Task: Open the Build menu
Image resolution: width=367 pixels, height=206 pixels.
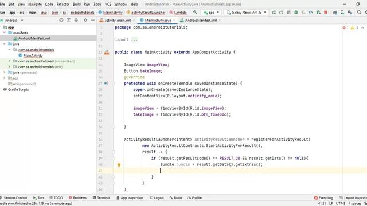Action: [x=77, y=4]
